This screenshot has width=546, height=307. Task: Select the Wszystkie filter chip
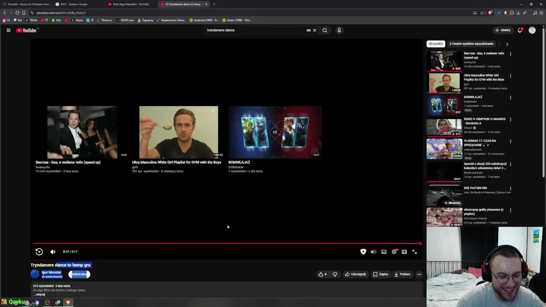click(x=436, y=43)
